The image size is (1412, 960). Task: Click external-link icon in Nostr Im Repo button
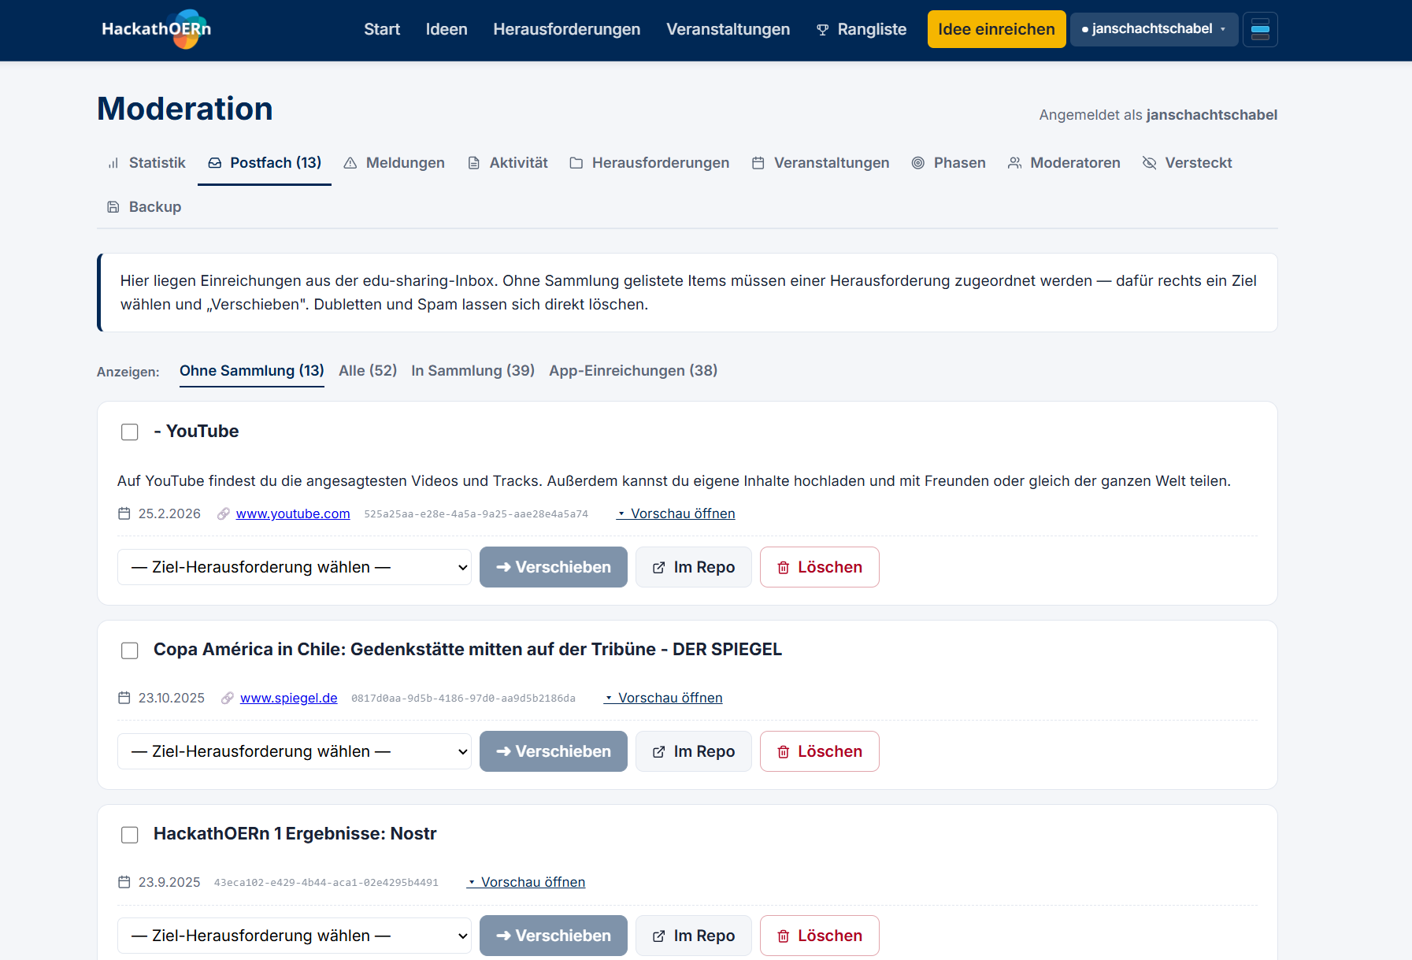click(659, 936)
